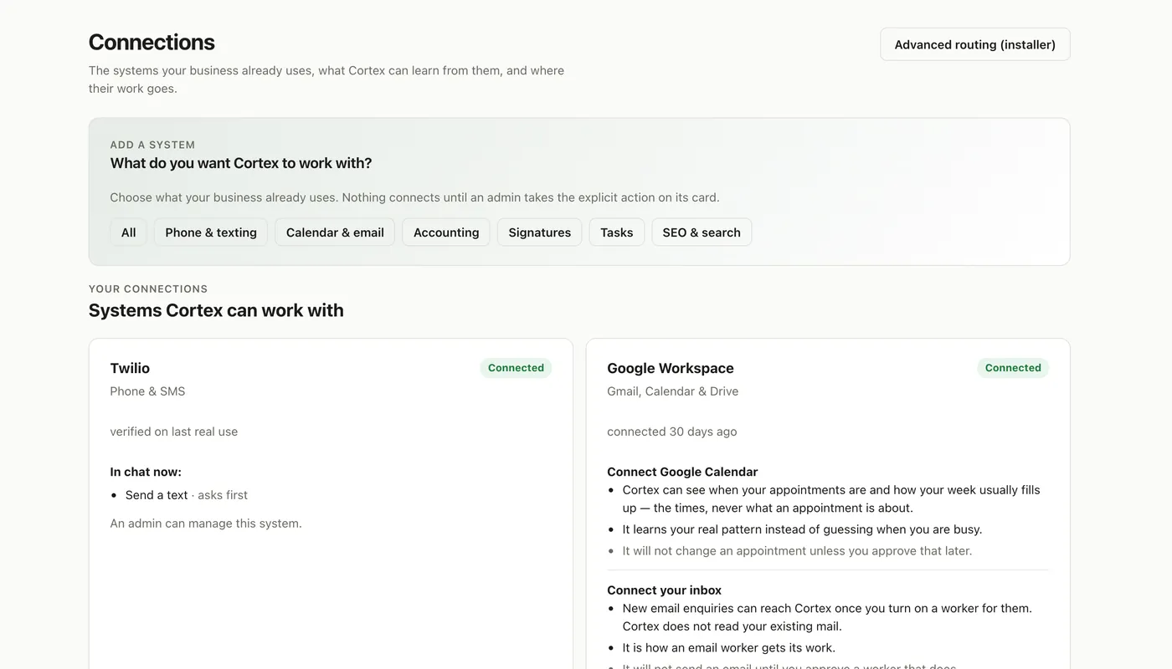This screenshot has width=1172, height=669.
Task: Filter by Calendar & email
Action: pos(335,232)
